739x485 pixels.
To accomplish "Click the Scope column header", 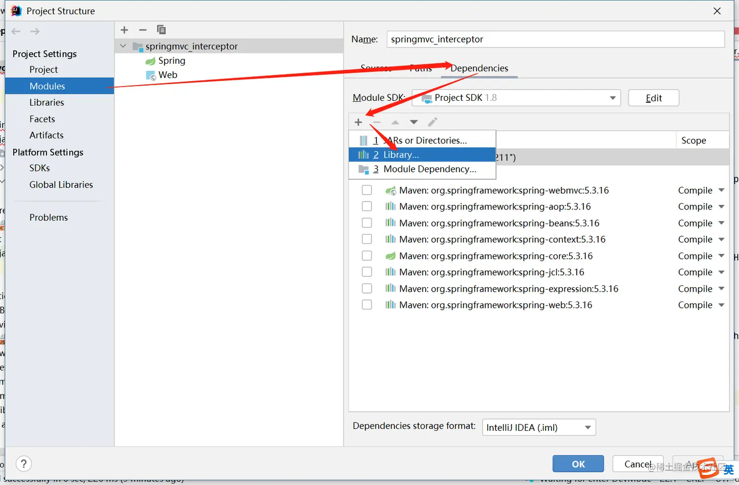I will point(703,140).
